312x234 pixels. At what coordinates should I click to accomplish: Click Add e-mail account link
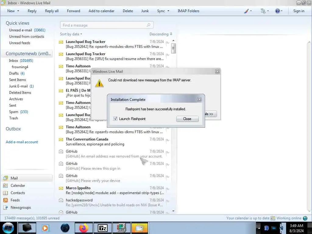tap(22, 142)
